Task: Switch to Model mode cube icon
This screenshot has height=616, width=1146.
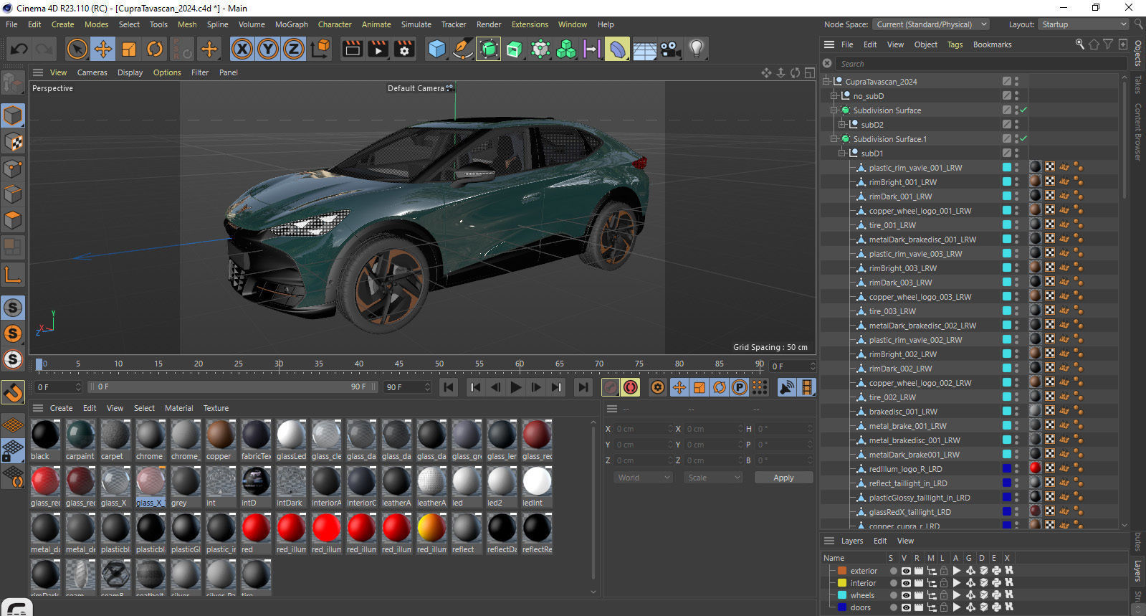Action: pyautogui.click(x=13, y=115)
